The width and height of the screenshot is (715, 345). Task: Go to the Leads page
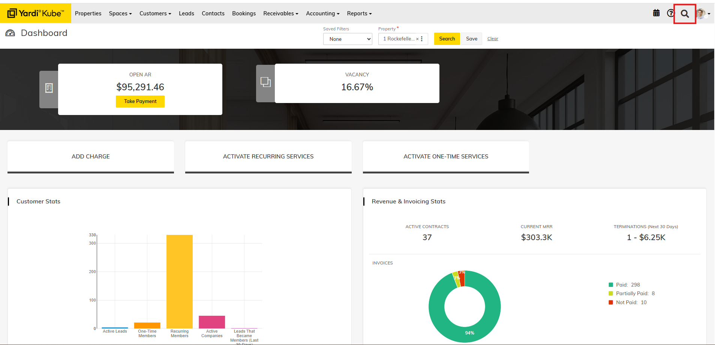[186, 13]
